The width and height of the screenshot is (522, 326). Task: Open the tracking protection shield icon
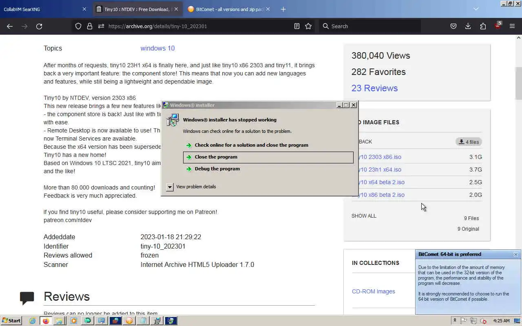(78, 26)
